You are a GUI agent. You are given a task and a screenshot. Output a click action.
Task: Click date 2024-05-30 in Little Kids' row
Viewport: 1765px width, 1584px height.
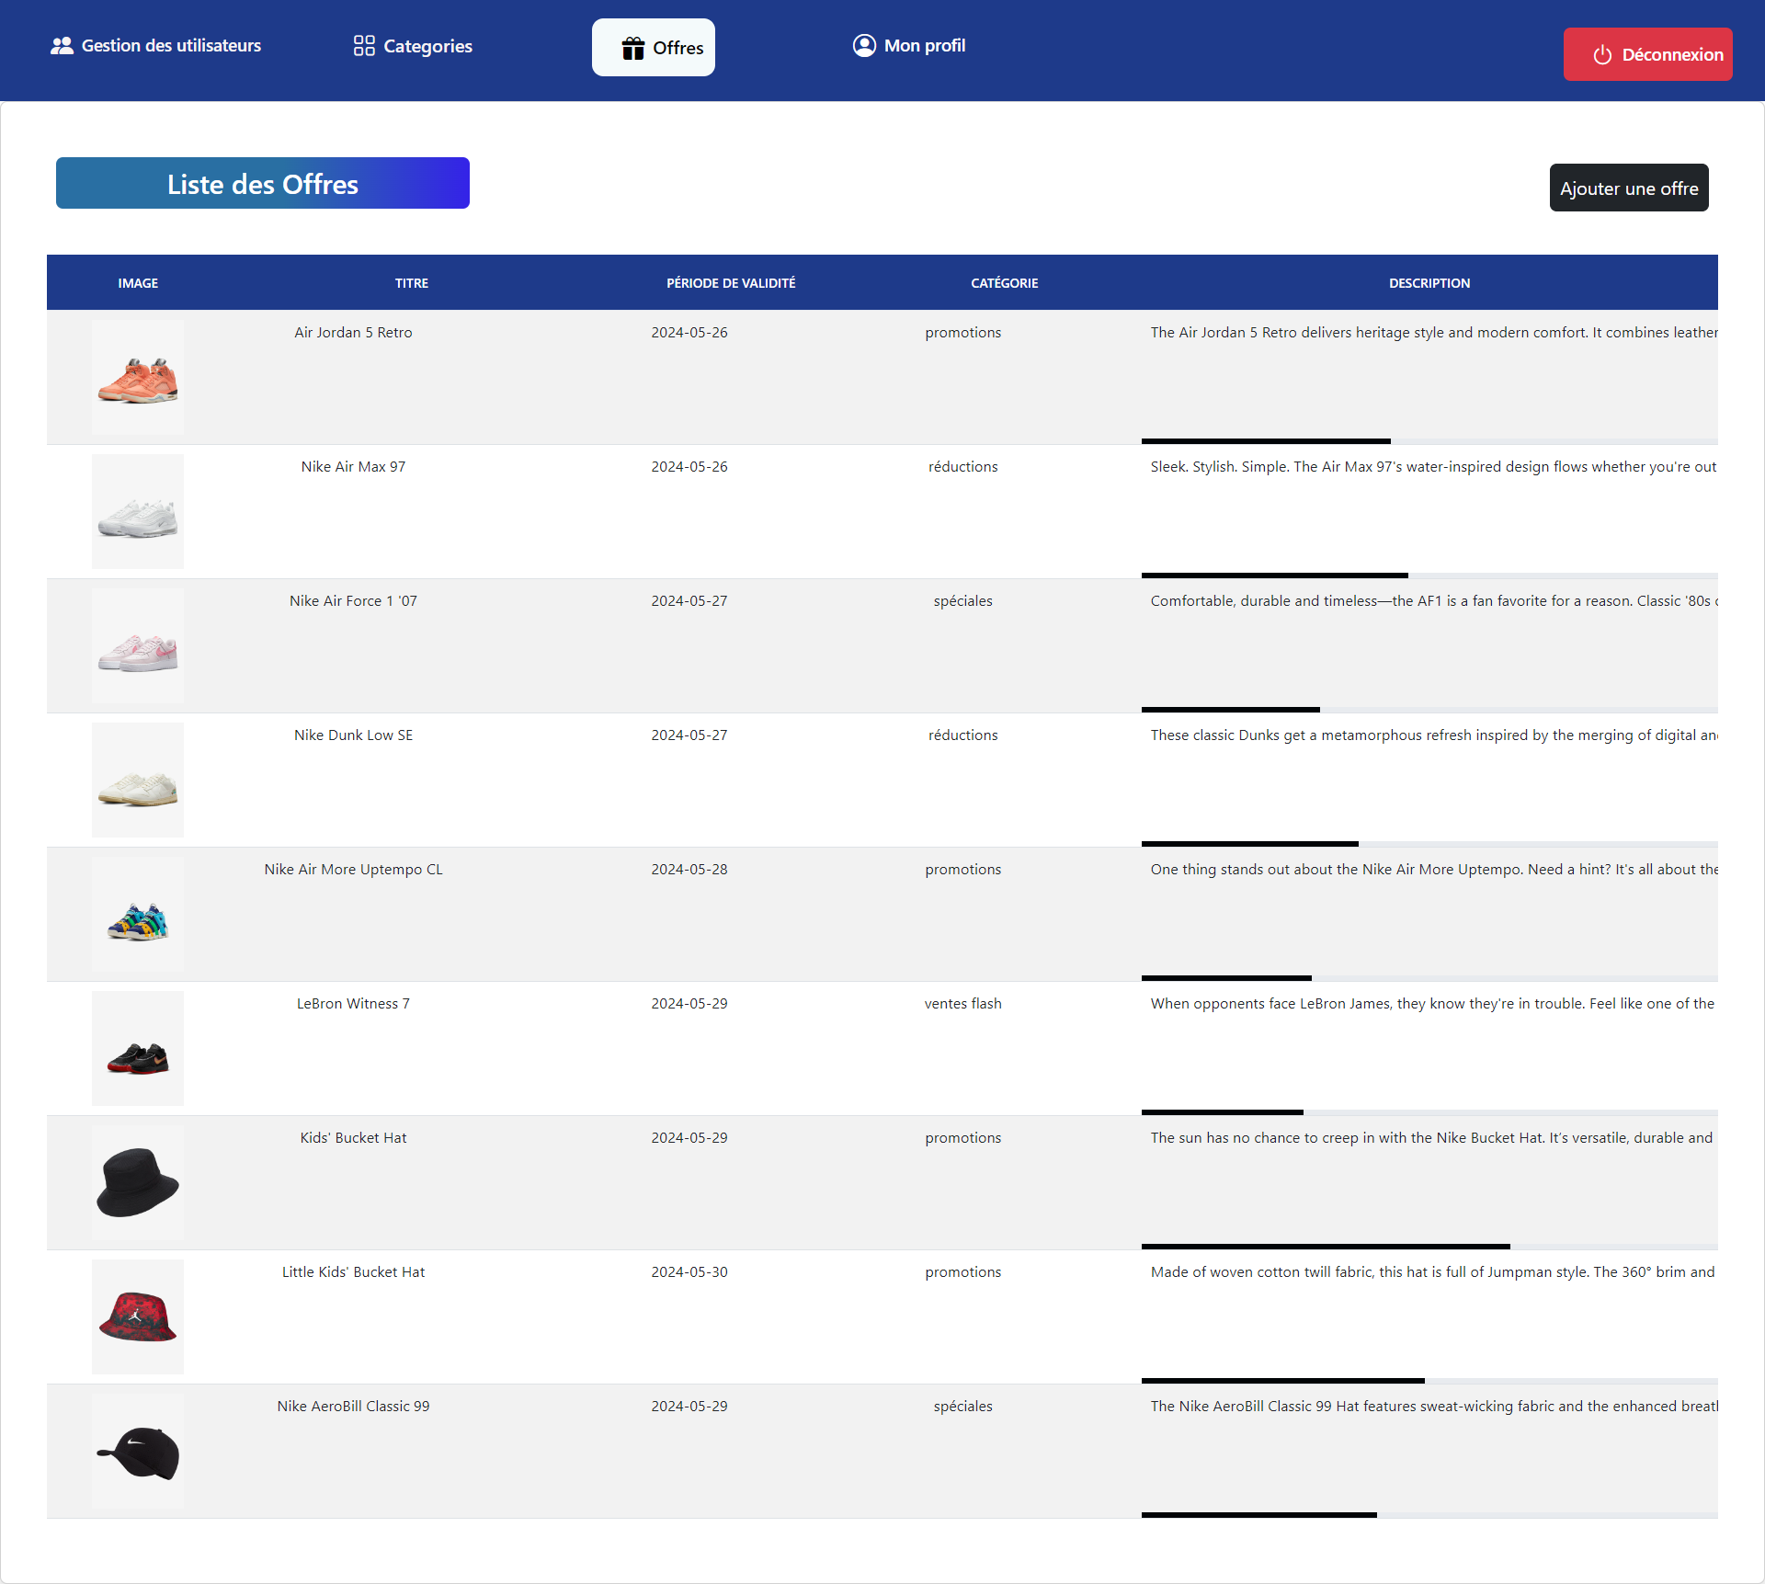click(689, 1272)
